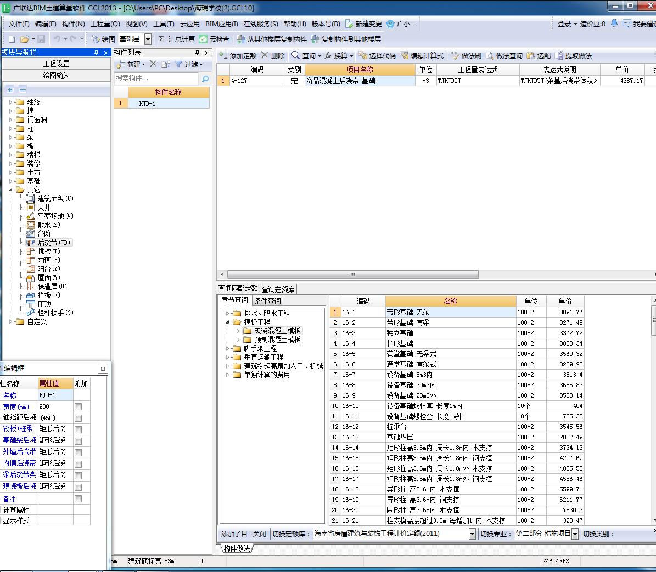
Task: Select 后浇带(JD) component in tree
Action: click(x=53, y=242)
